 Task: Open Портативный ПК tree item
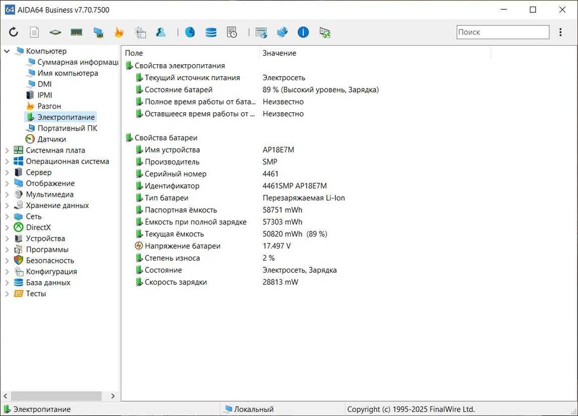click(x=62, y=128)
